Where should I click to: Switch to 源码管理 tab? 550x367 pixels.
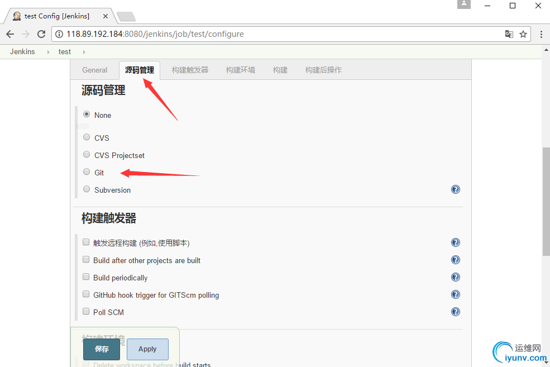(140, 70)
